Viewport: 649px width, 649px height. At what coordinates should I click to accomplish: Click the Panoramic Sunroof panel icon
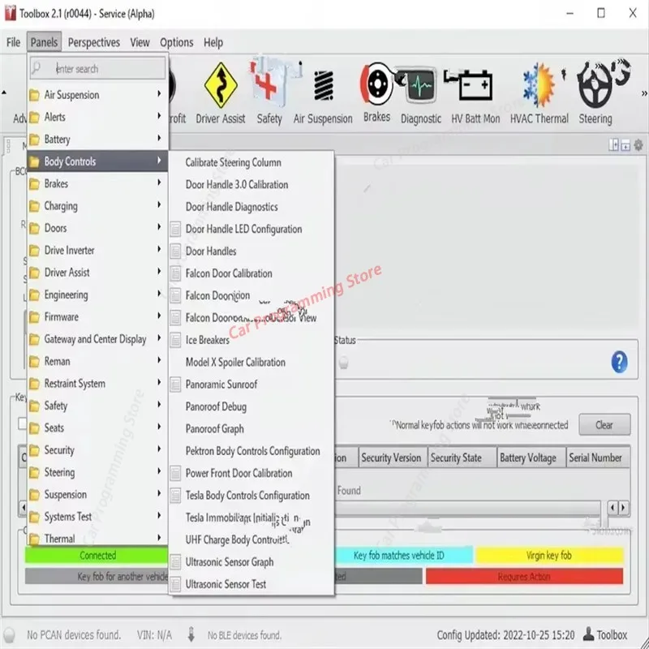pos(175,385)
